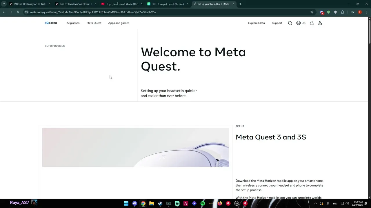Screen dimensions: 371x208
Task: Click the page vertical scrollbar thumb
Action: click(x=369, y=31)
